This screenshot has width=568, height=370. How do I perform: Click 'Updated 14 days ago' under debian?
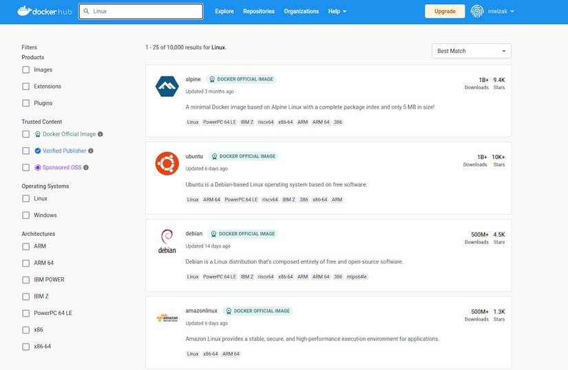click(x=208, y=246)
